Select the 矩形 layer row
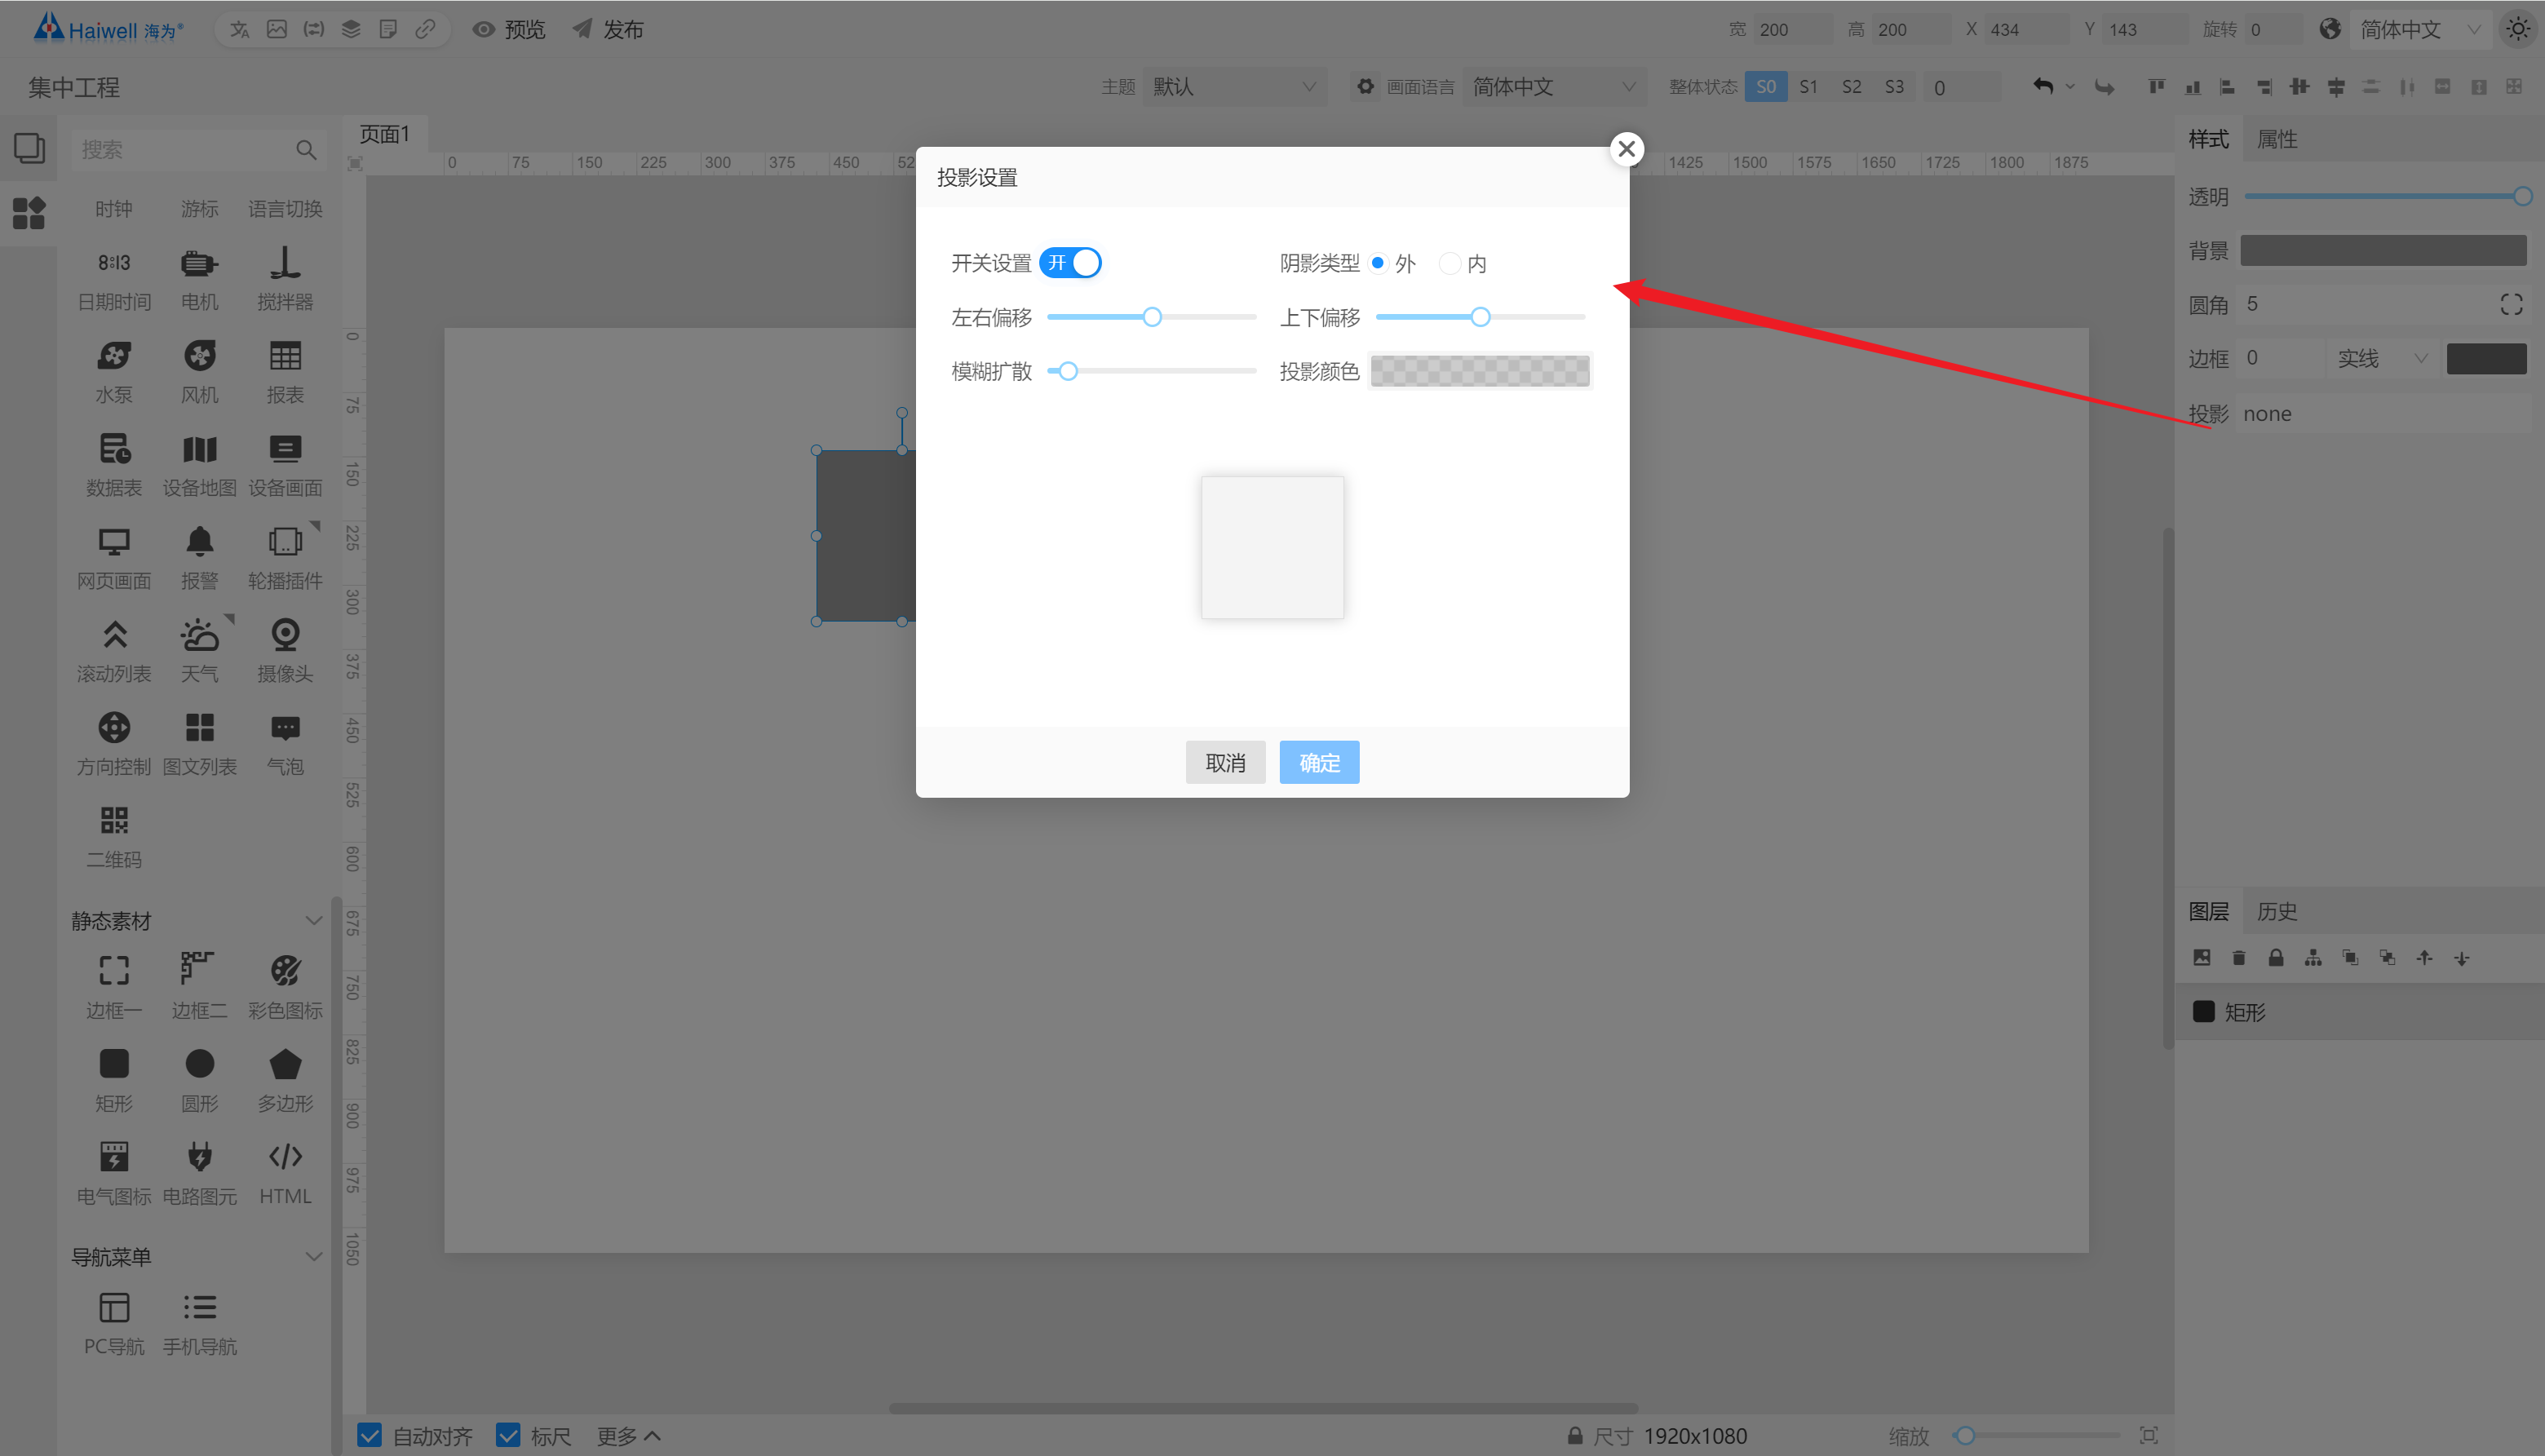 pyautogui.click(x=2358, y=1012)
